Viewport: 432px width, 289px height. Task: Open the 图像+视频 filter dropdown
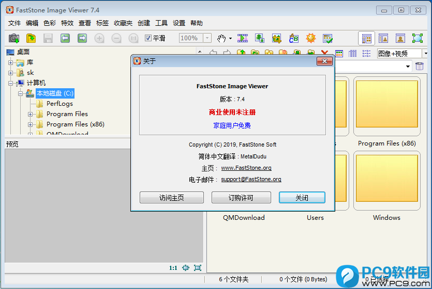coord(426,53)
